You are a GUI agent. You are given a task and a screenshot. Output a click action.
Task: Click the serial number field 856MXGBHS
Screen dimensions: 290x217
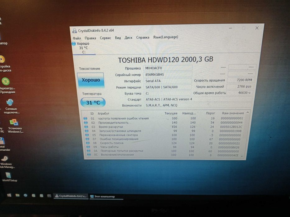click(168, 74)
